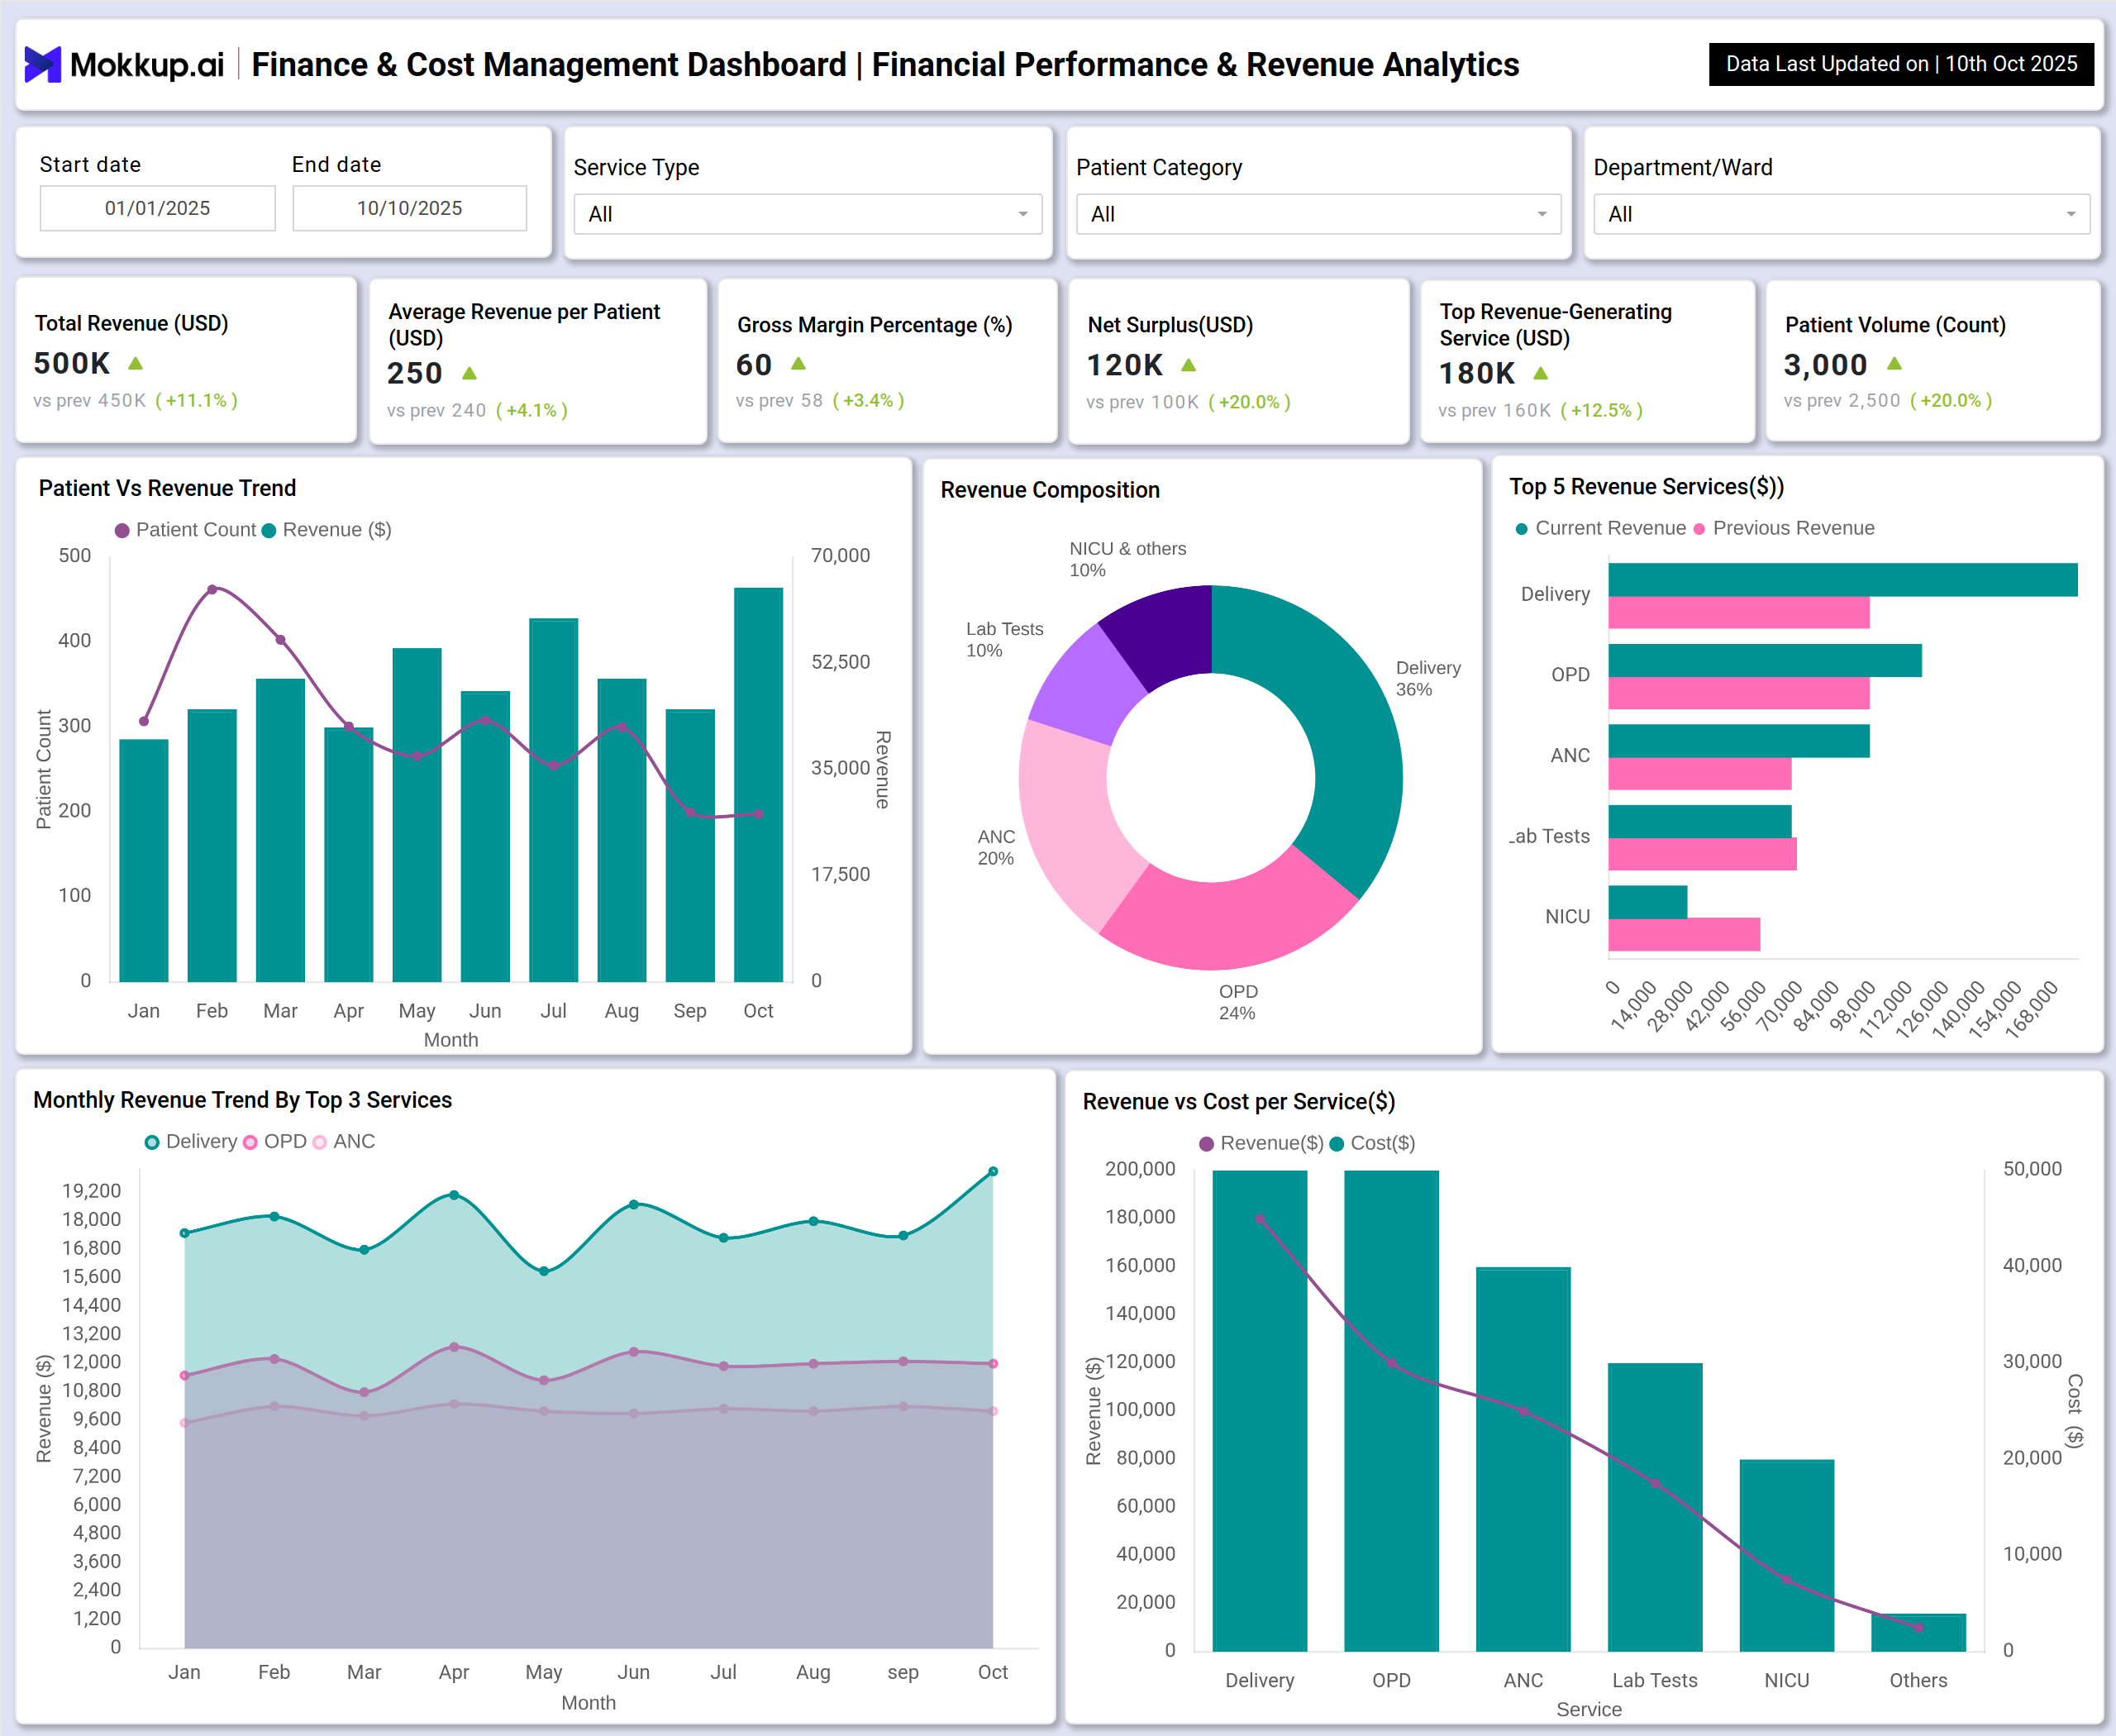Click the NICU bar in Revenue vs Cost
This screenshot has height=1736, width=2116.
1786,1555
